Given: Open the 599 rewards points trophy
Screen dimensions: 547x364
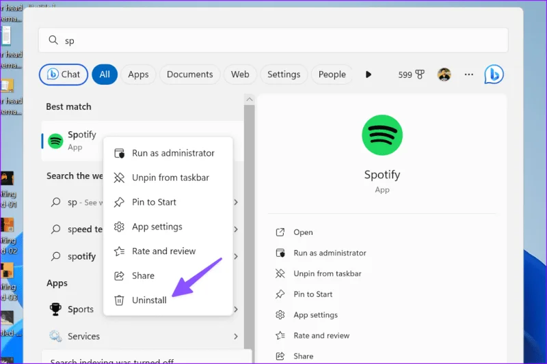Looking at the screenshot, I should click(x=412, y=74).
